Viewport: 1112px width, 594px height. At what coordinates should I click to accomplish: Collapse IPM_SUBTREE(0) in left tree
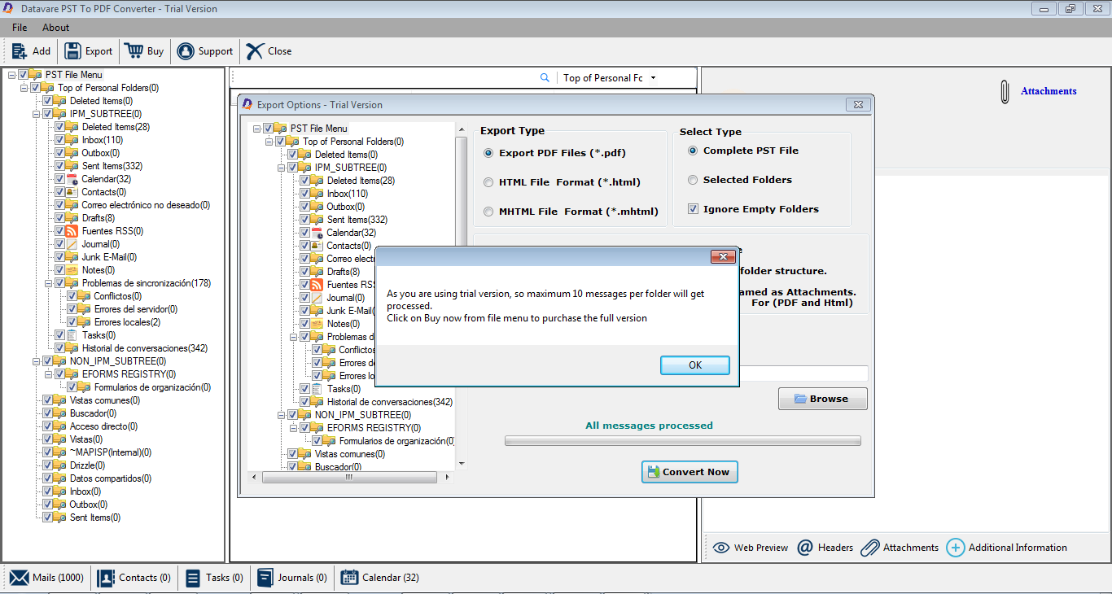click(36, 114)
